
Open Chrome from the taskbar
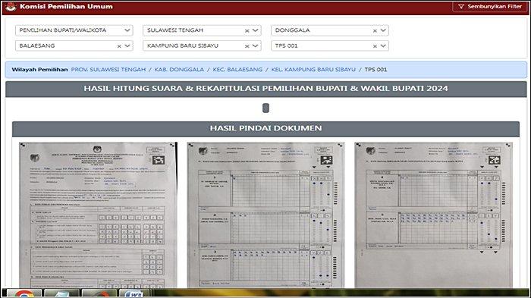tap(24, 293)
